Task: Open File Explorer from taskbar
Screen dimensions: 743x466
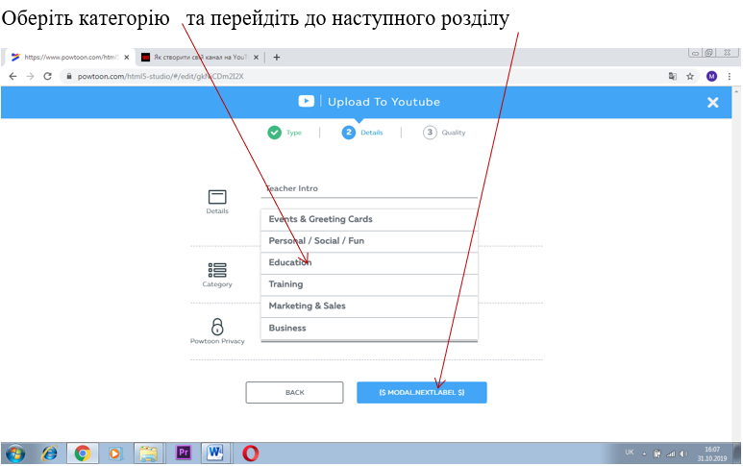Action: pos(148,454)
